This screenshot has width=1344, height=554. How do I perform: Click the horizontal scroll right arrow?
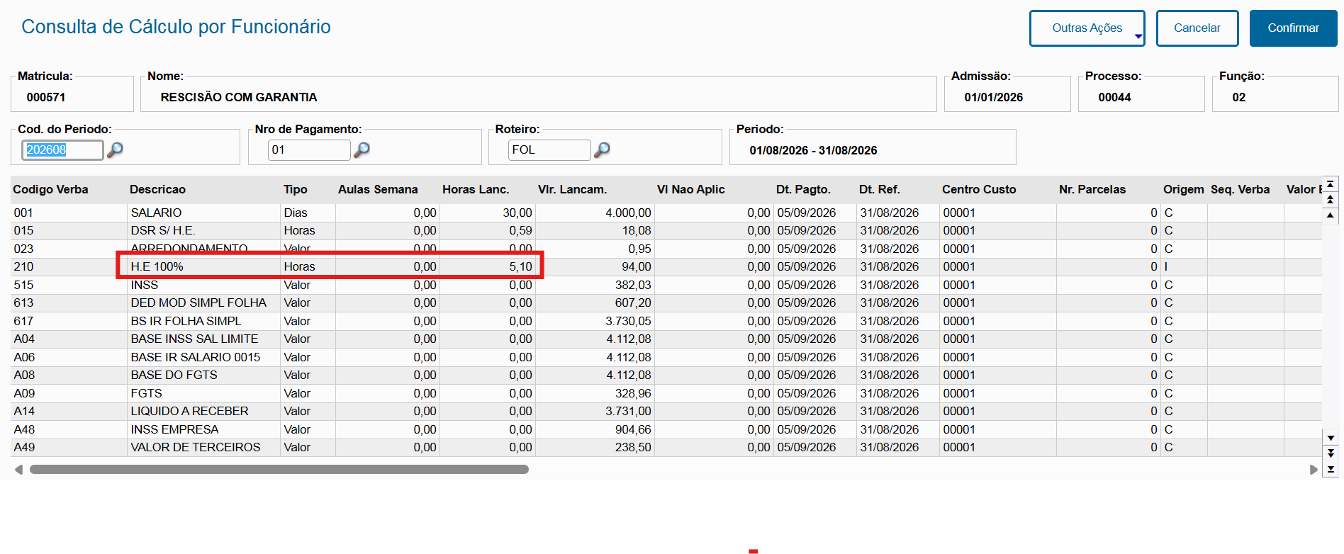(1314, 470)
